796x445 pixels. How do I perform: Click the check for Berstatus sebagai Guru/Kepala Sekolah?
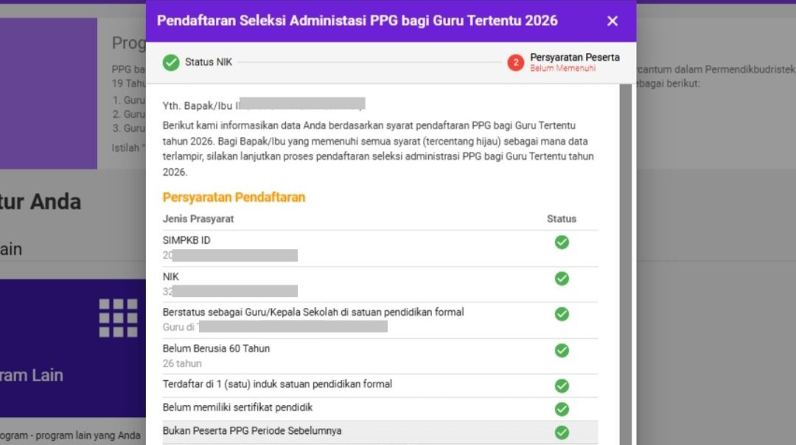(562, 314)
